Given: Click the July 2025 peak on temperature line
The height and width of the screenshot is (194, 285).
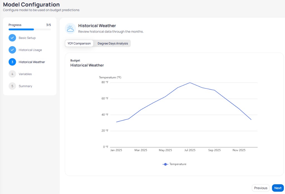Looking at the screenshot, I should coord(190,83).
